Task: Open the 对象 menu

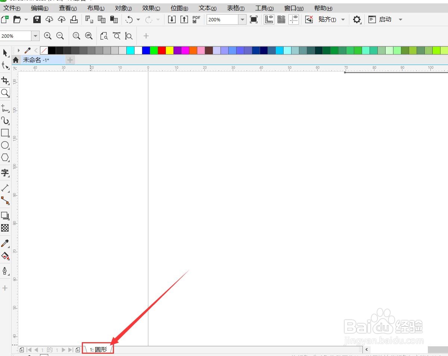Action: 123,8
